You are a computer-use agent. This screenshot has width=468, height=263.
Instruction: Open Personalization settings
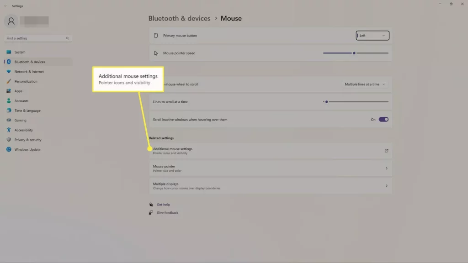pos(38,81)
